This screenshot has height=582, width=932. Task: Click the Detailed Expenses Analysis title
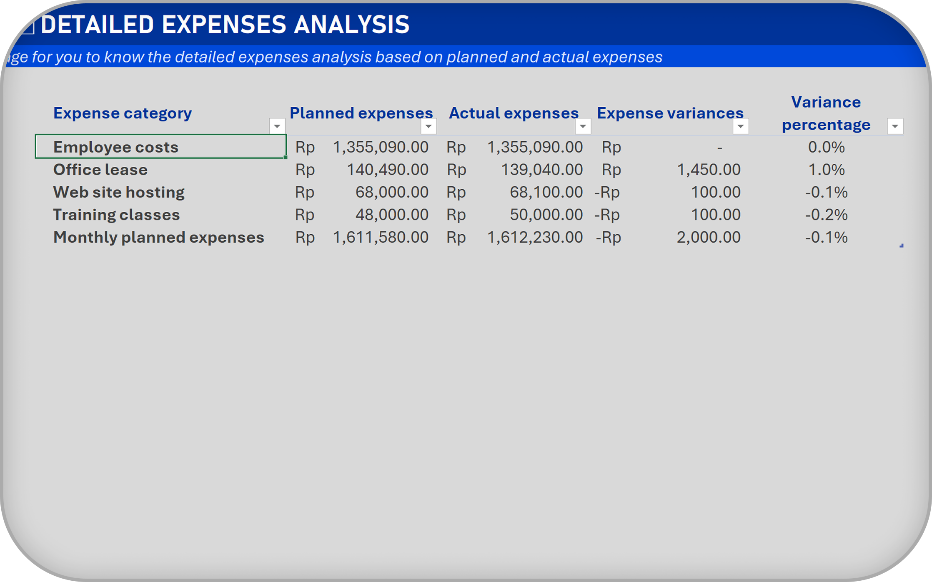coord(225,24)
